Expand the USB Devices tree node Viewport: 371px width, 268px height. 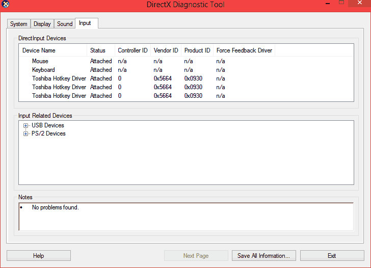click(x=25, y=126)
